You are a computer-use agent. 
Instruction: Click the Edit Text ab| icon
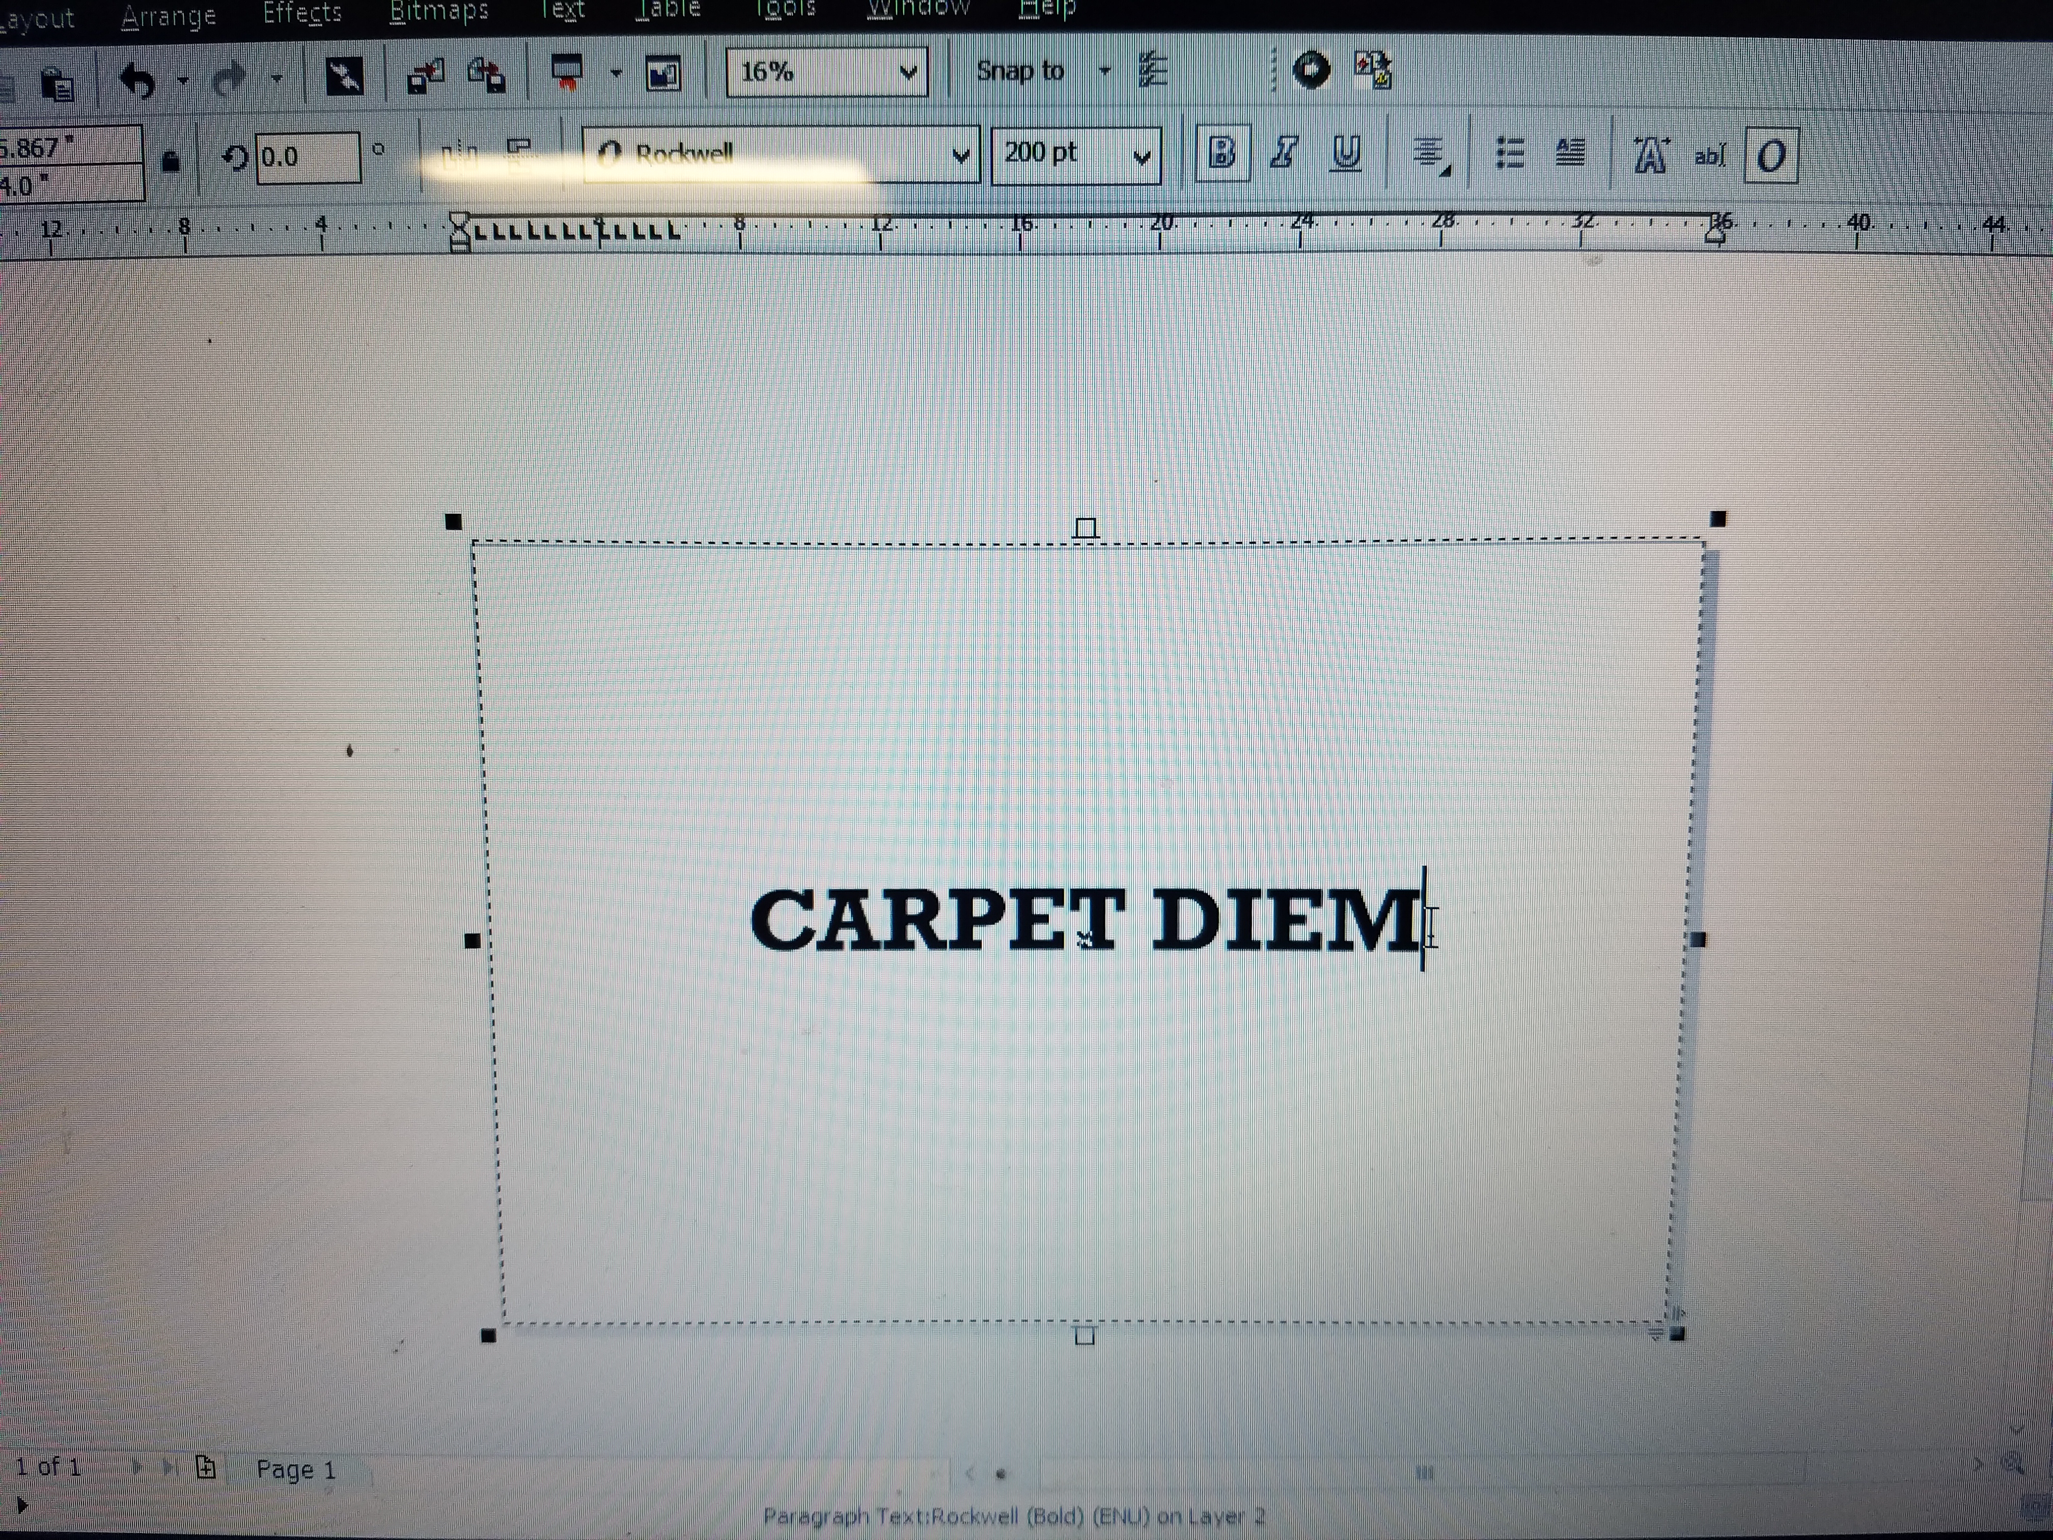coord(1710,155)
